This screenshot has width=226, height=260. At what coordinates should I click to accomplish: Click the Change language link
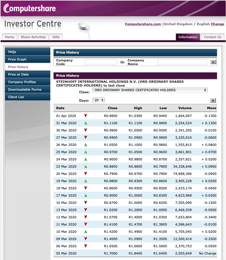217,24
